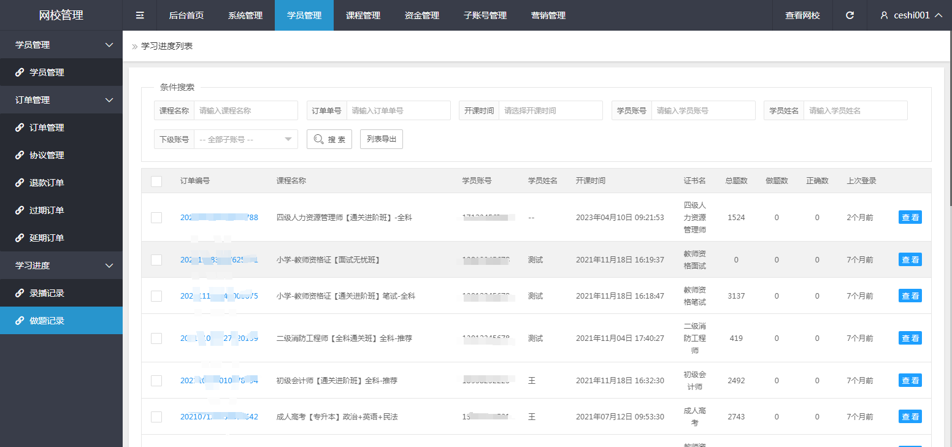This screenshot has width=952, height=447.
Task: Click date 2023年04月10日 09:21:53 cell
Action: [620, 217]
